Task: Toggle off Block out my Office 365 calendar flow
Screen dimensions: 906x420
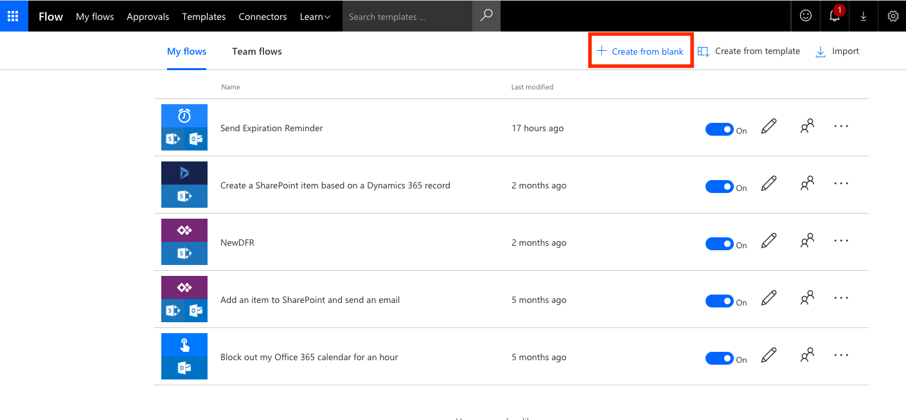Action: point(720,358)
